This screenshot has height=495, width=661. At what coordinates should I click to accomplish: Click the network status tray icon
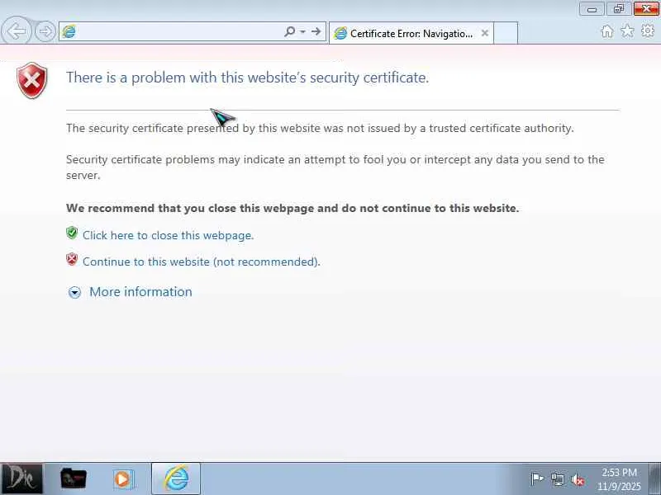pyautogui.click(x=558, y=479)
